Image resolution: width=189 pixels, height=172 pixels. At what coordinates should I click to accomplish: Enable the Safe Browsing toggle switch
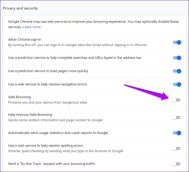click(176, 100)
